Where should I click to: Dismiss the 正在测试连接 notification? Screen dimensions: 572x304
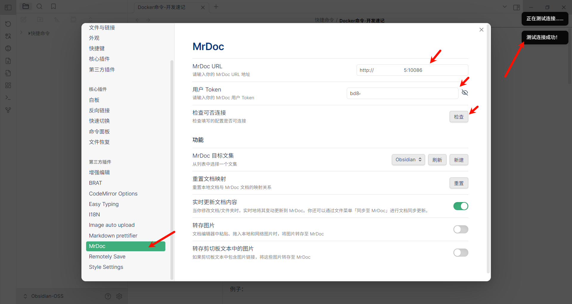(x=545, y=19)
